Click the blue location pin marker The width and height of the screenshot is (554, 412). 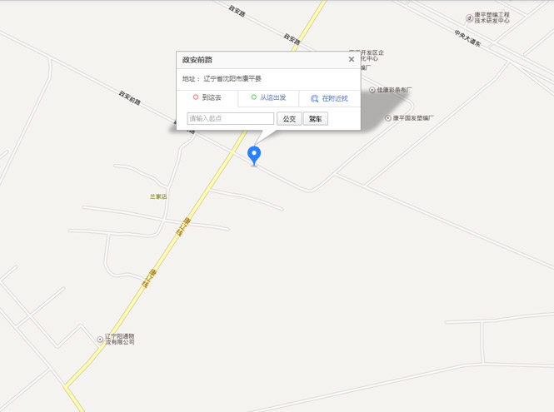pyautogui.click(x=254, y=156)
